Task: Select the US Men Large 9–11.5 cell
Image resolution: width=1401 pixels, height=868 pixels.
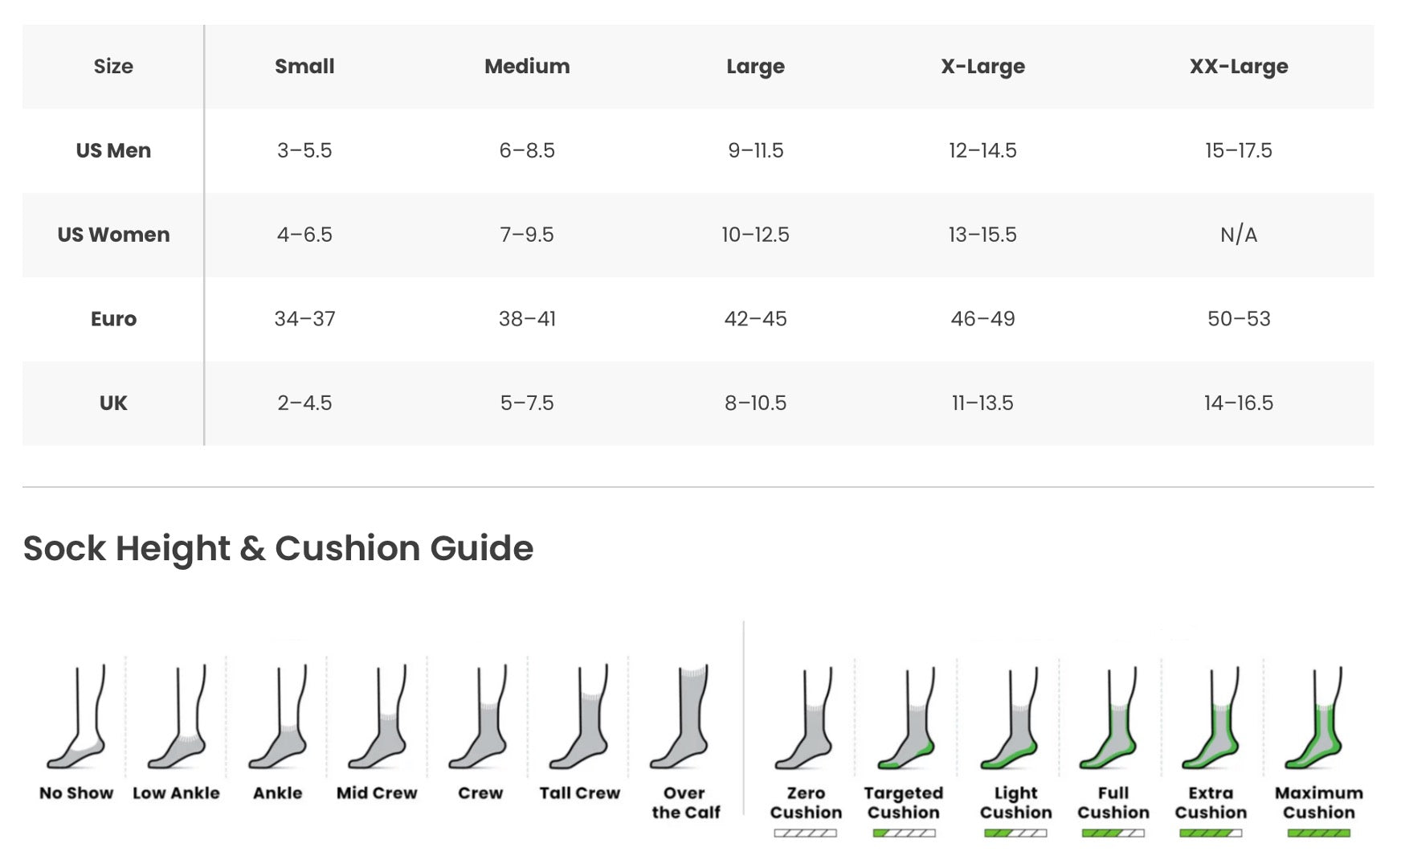Action: click(x=755, y=150)
